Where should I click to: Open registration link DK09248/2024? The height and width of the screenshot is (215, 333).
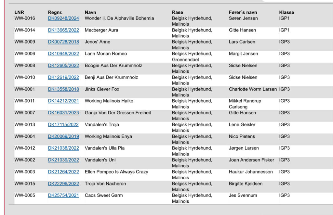click(63, 18)
